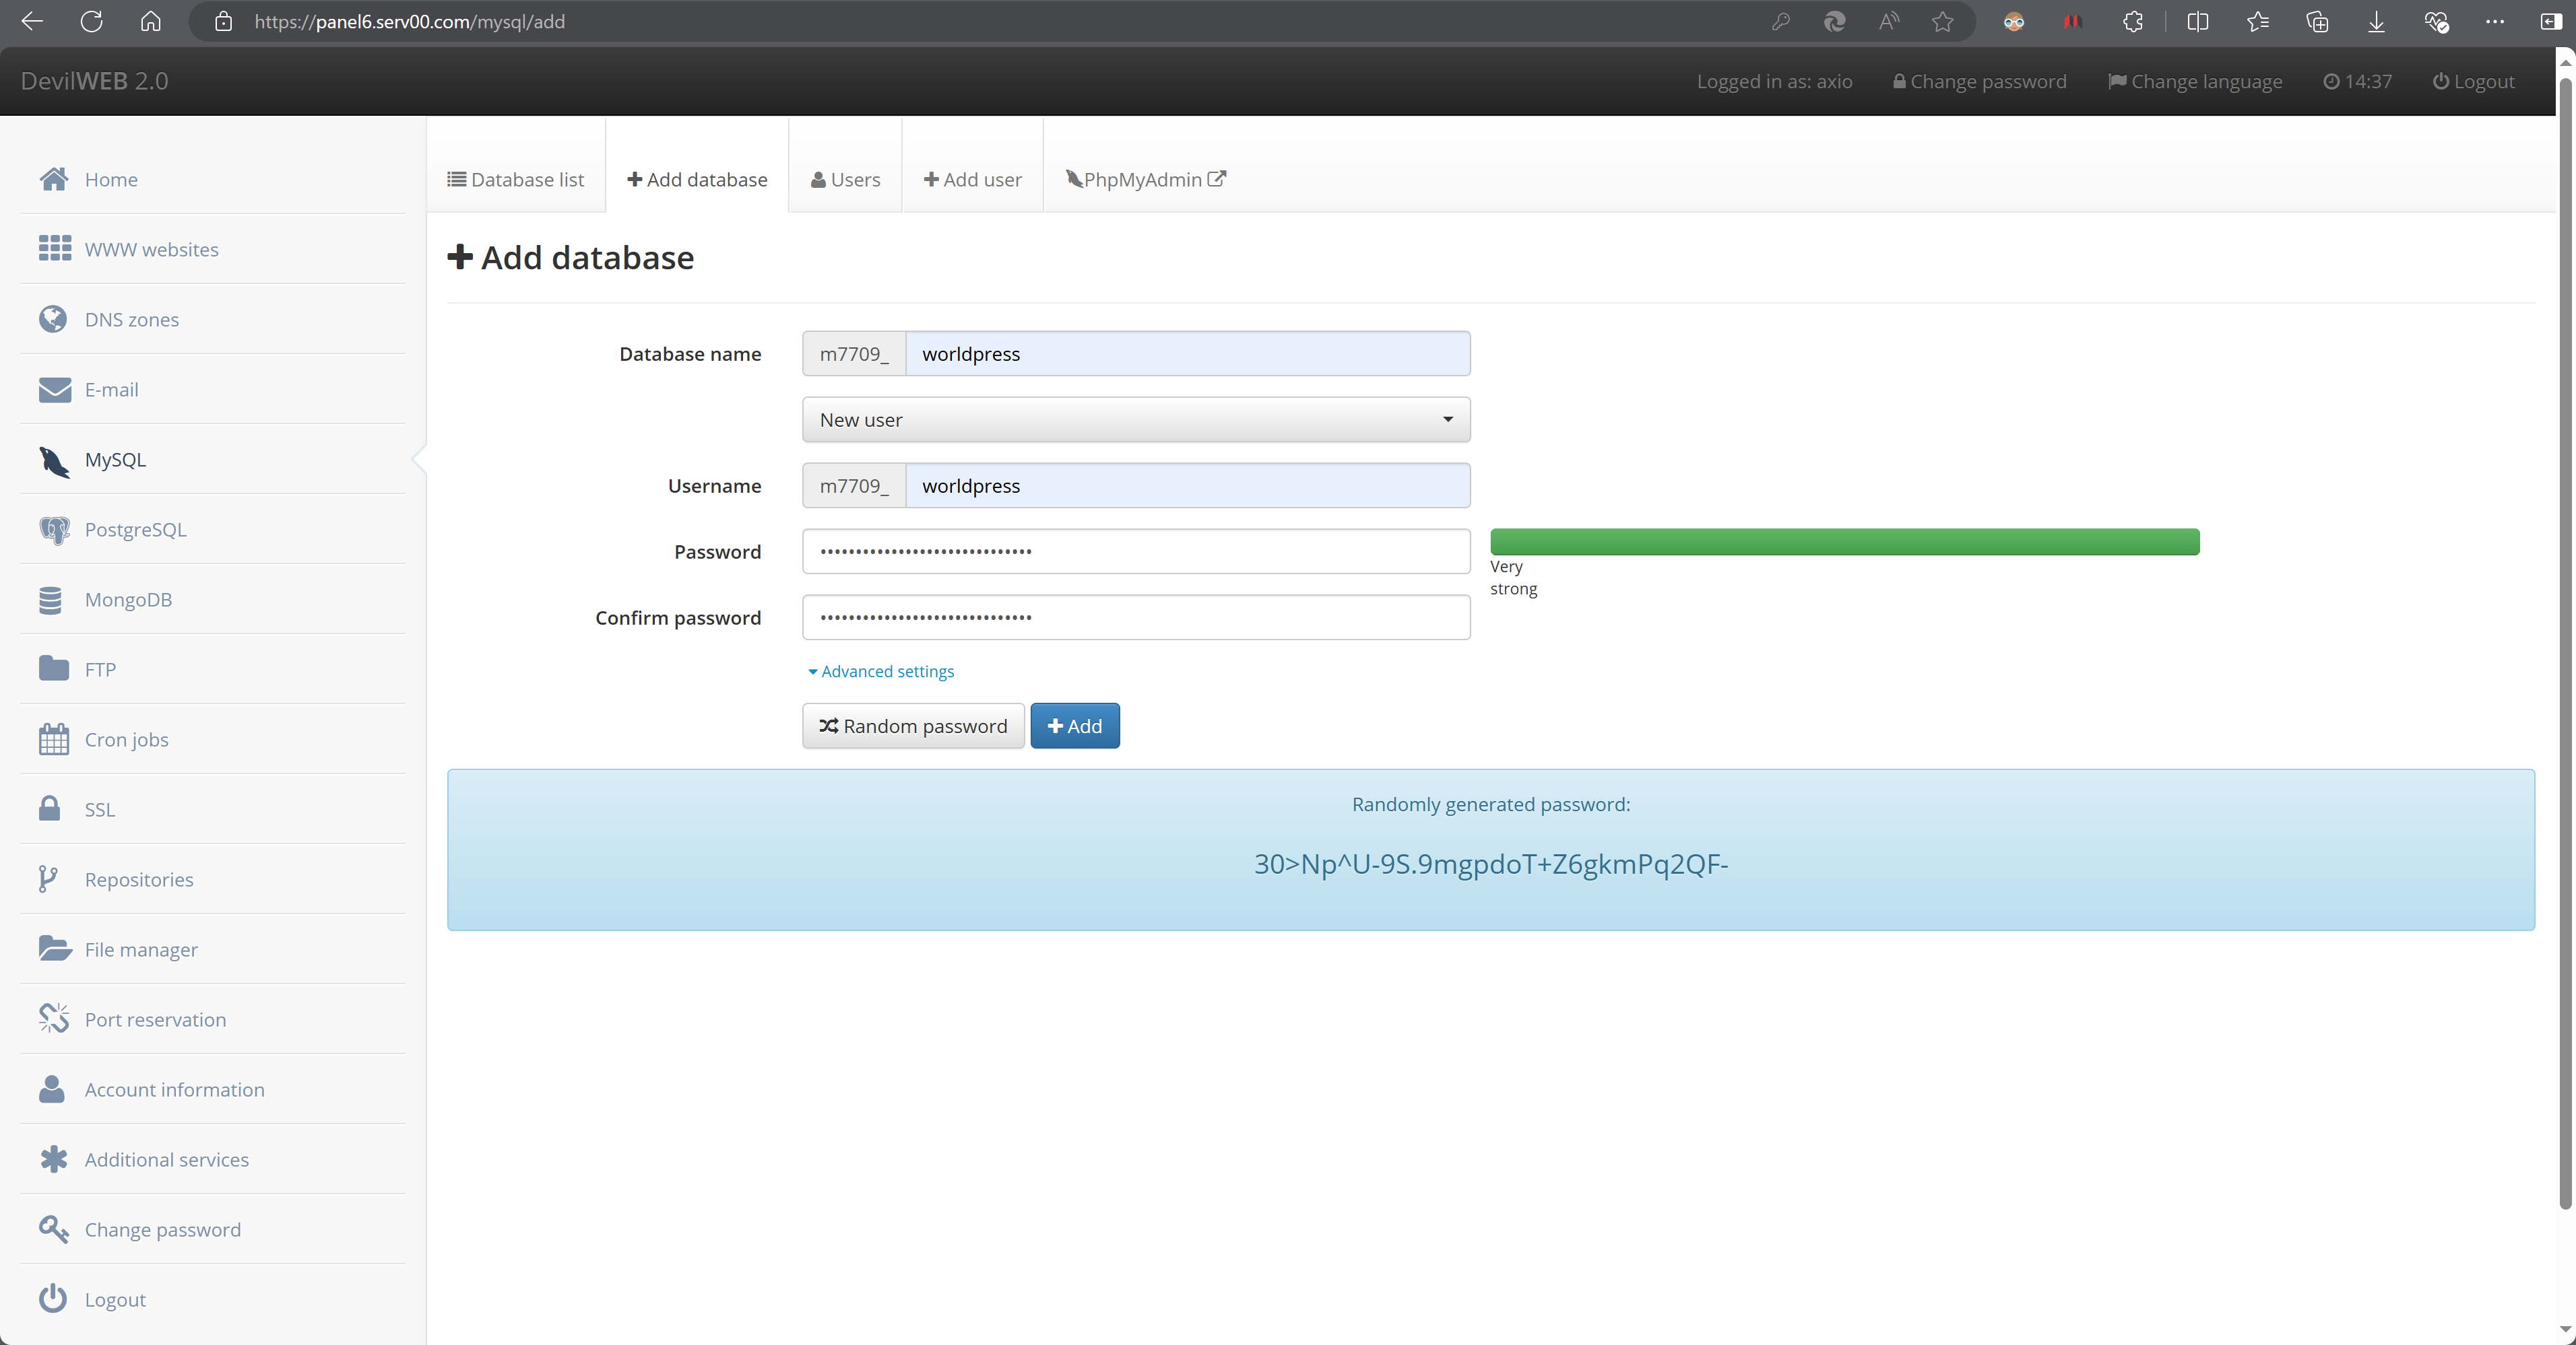
Task: Select the database name input field
Action: coord(1188,353)
